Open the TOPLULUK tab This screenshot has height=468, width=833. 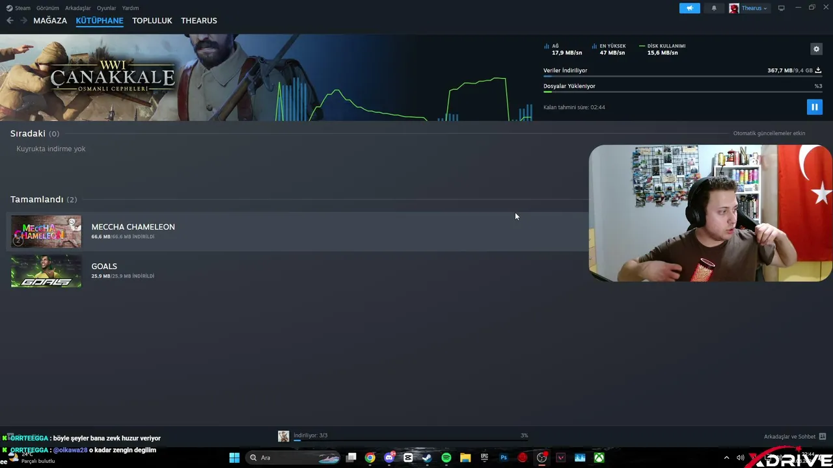(x=152, y=21)
